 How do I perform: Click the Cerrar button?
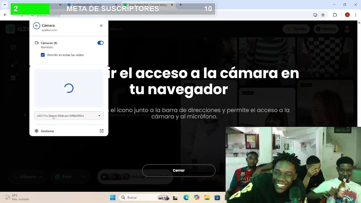click(179, 171)
